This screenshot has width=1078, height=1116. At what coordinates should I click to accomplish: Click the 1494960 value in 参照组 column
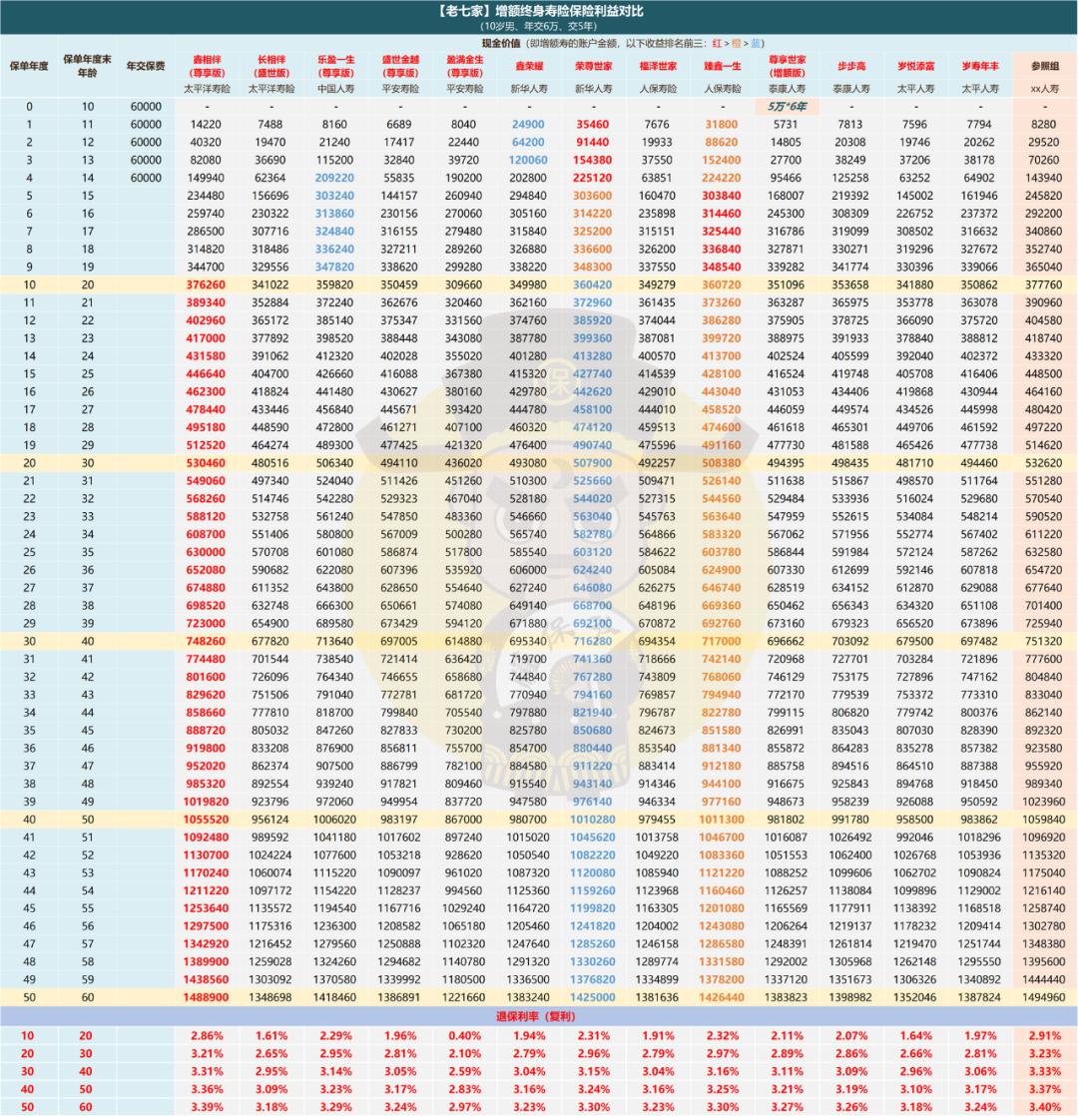1045,996
